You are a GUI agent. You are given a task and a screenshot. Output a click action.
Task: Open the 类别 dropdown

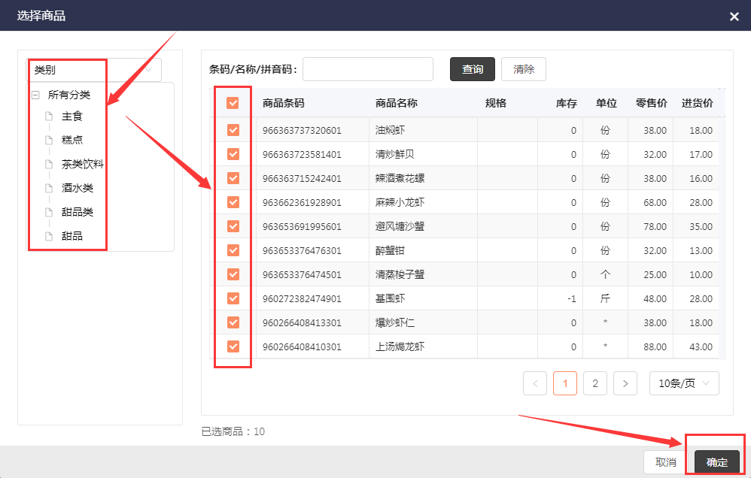click(95, 70)
